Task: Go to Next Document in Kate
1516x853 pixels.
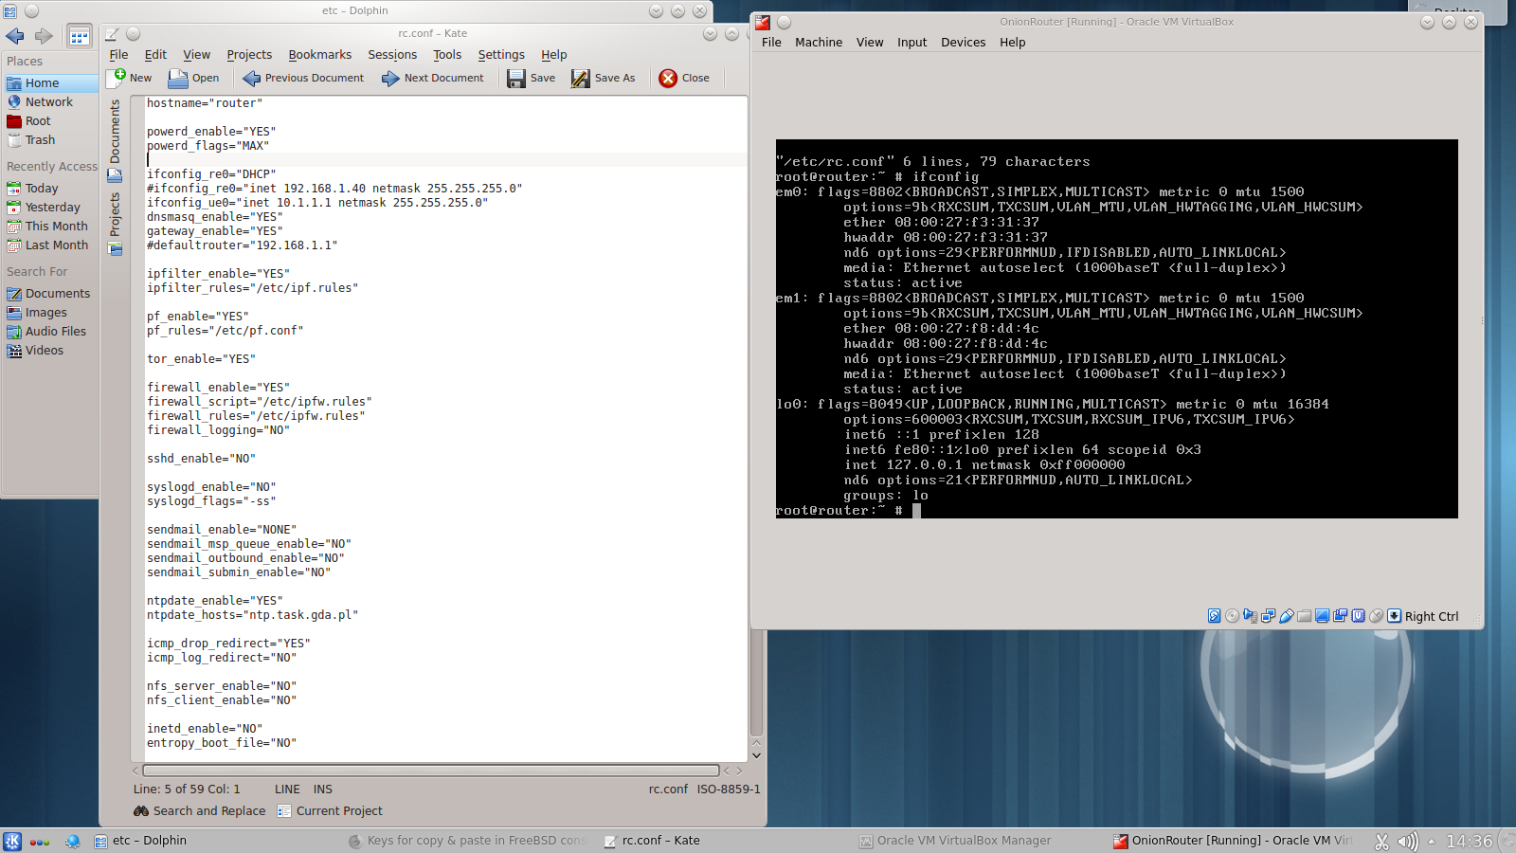Action: point(433,78)
